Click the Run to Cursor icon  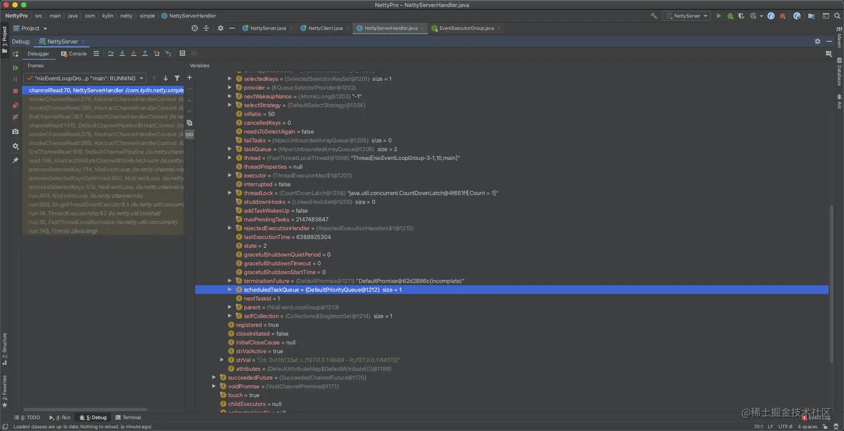[168, 54]
